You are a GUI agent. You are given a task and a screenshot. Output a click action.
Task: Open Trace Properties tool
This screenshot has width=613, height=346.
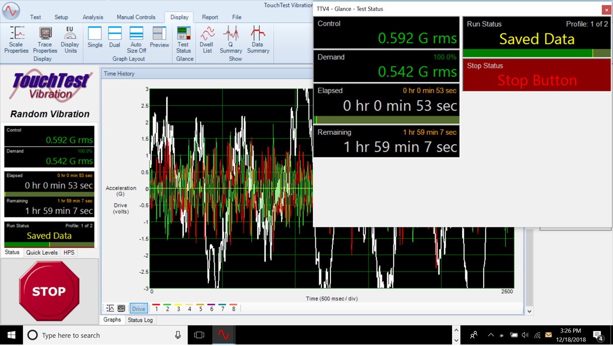45,40
